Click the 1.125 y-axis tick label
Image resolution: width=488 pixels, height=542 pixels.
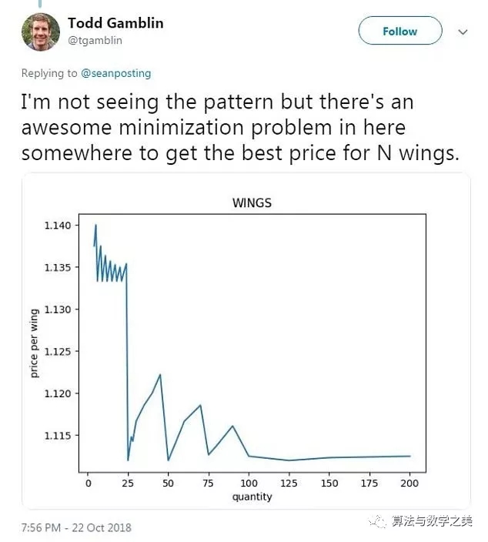point(60,352)
